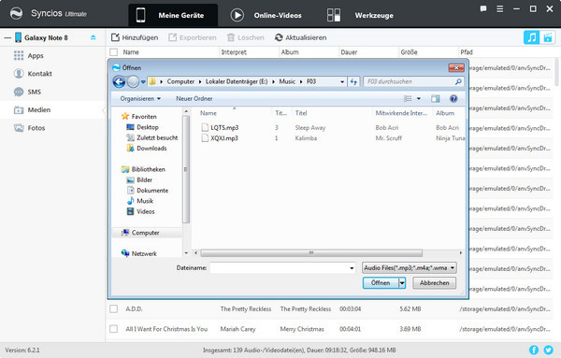
Task: Open the feedback chat icon in title bar
Action: 483,9
